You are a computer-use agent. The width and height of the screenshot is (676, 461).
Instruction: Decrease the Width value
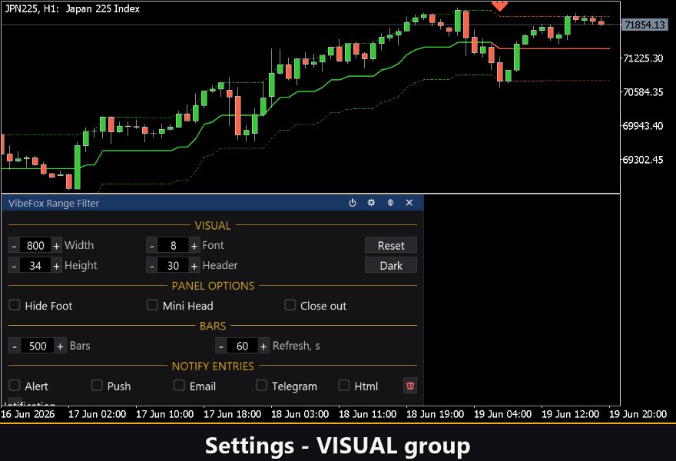coord(15,245)
